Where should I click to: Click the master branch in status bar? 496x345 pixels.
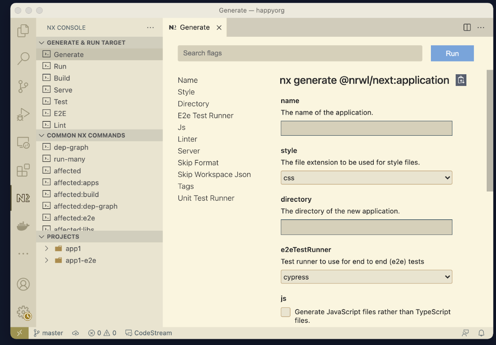click(48, 333)
